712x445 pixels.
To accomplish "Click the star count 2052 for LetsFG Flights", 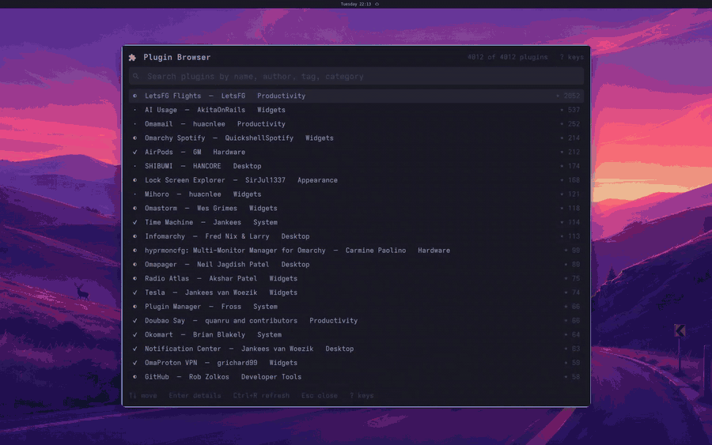I will pyautogui.click(x=569, y=96).
